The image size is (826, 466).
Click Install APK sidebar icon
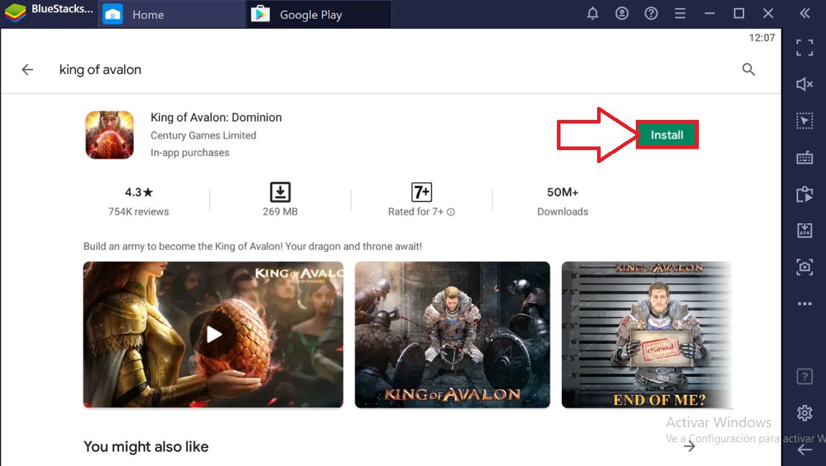pyautogui.click(x=804, y=230)
